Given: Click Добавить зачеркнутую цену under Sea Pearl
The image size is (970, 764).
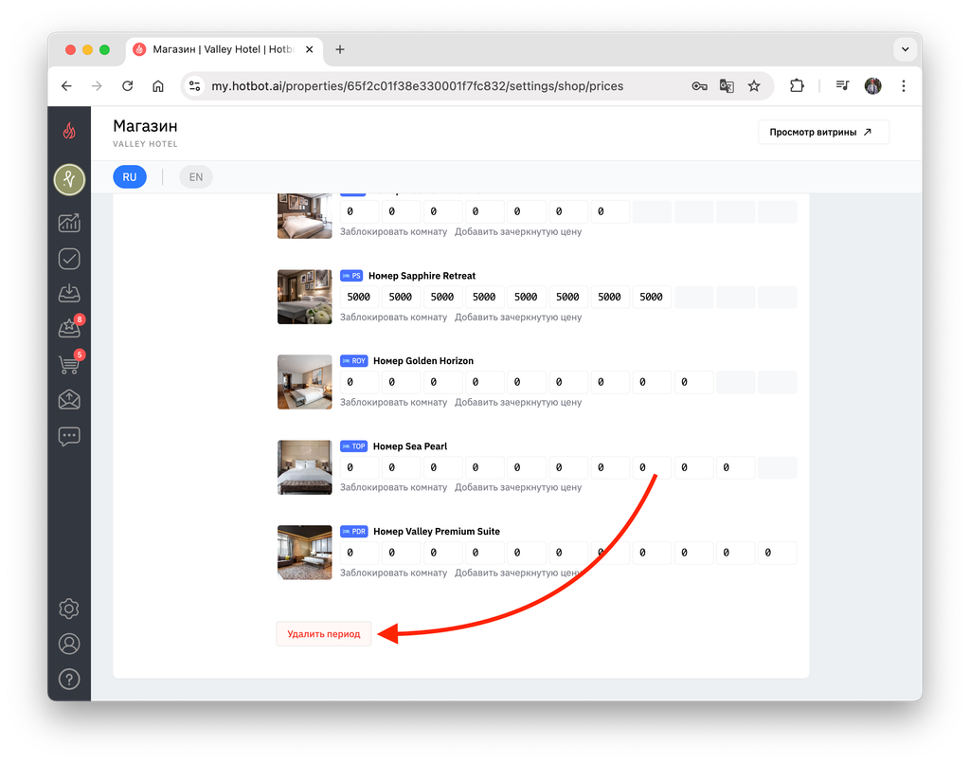Looking at the screenshot, I should [518, 487].
